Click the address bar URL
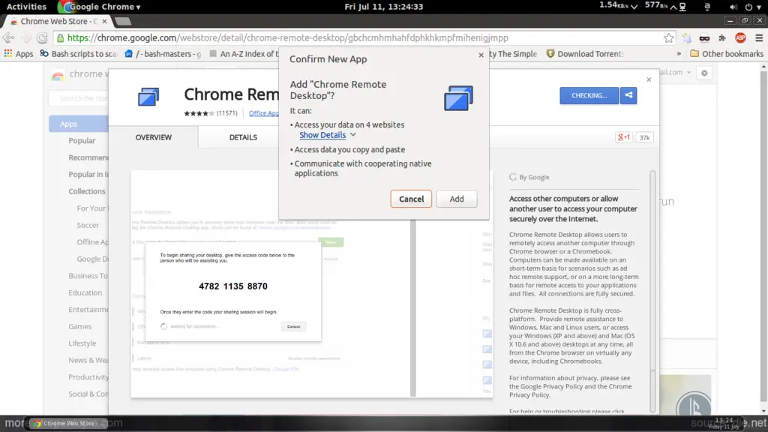The height and width of the screenshot is (432, 768). click(288, 37)
